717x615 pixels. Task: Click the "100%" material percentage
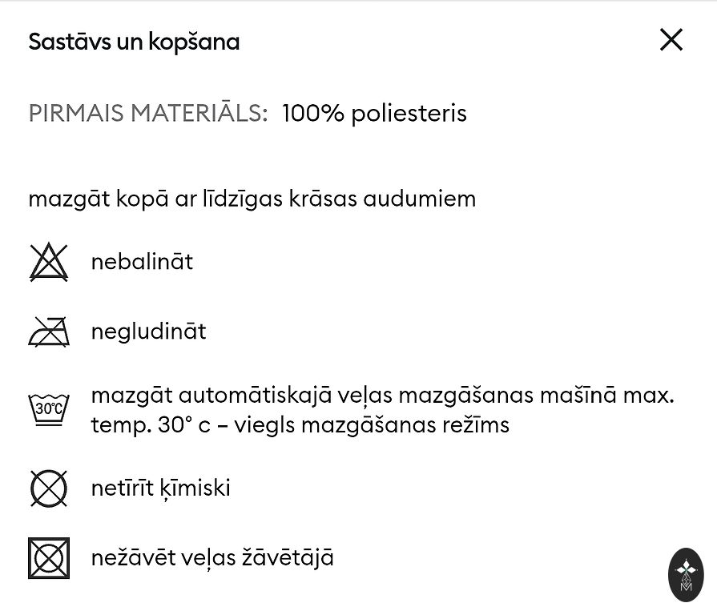tap(312, 113)
